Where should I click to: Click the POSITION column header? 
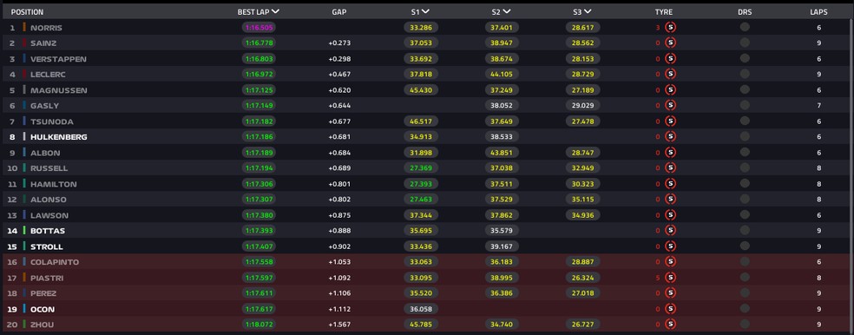(27, 12)
